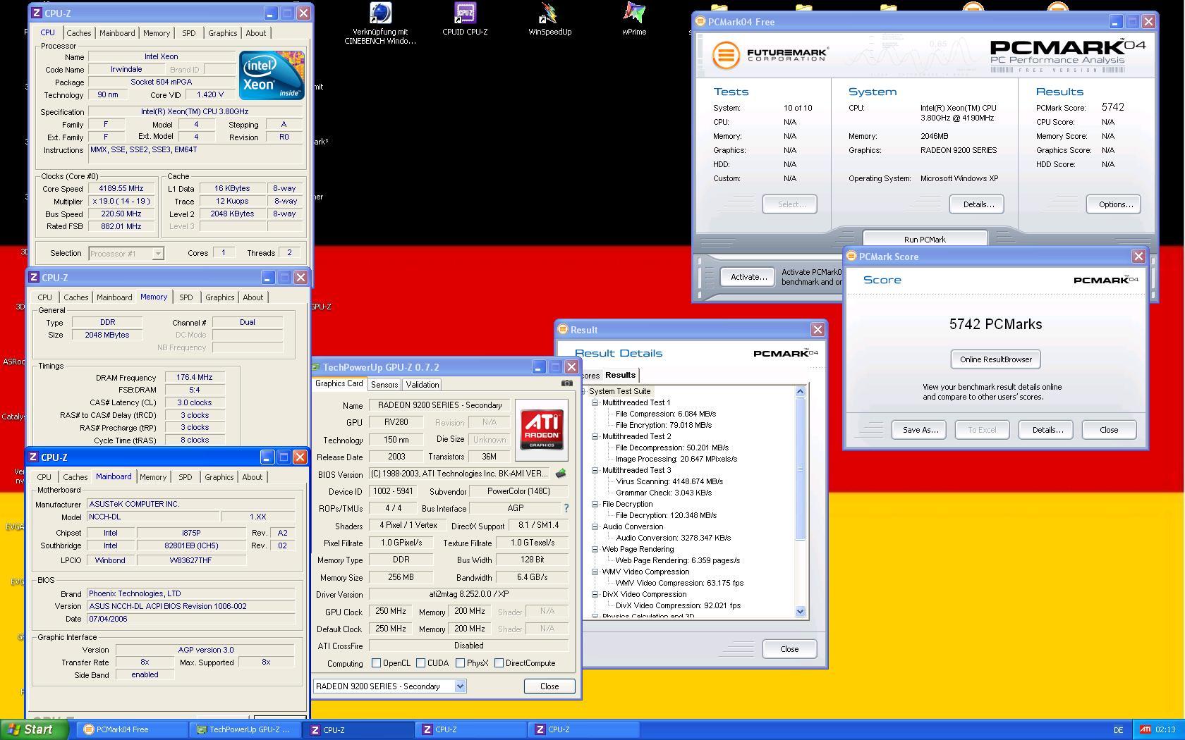Click scroll down arrow in results list
This screenshot has height=740, width=1185.
pos(800,612)
